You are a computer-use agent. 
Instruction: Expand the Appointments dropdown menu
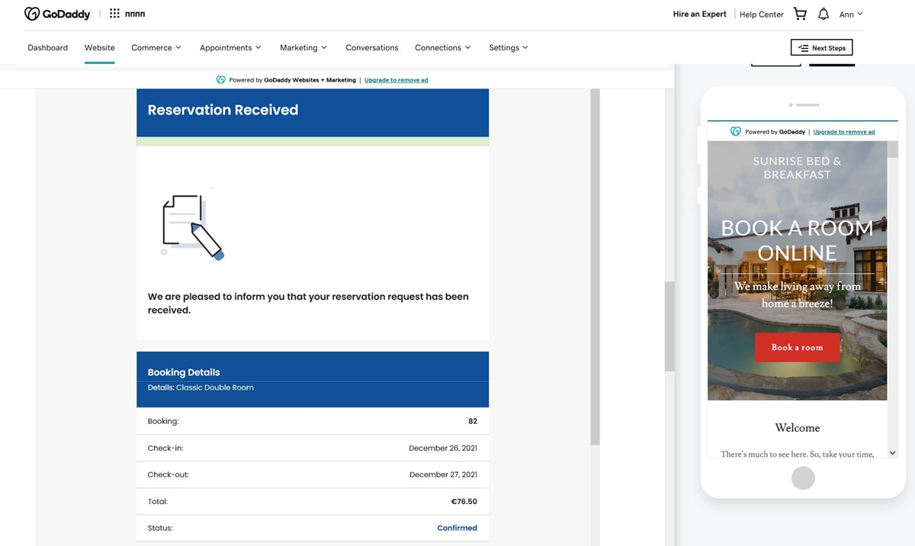(230, 47)
